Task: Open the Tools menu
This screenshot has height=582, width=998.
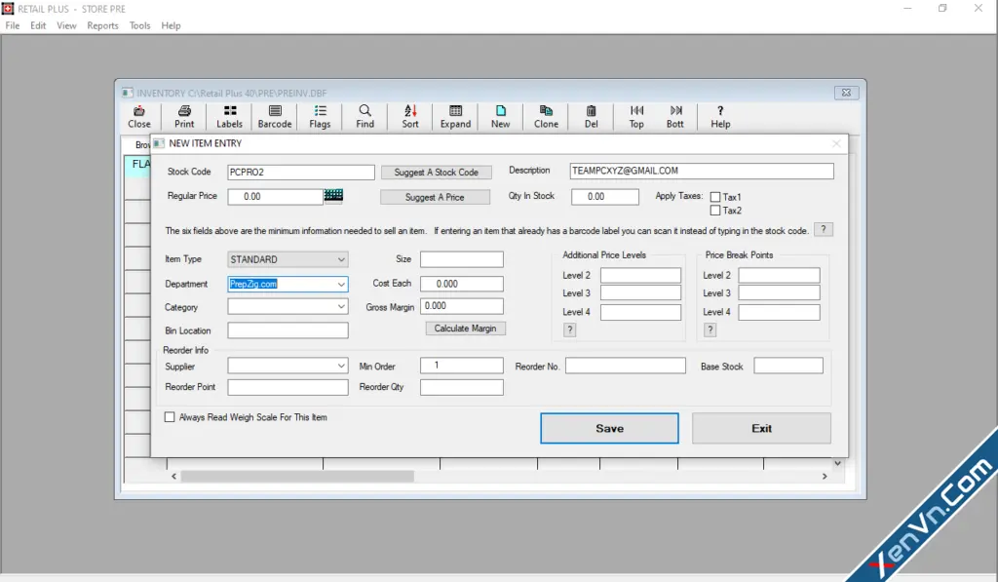Action: (139, 25)
